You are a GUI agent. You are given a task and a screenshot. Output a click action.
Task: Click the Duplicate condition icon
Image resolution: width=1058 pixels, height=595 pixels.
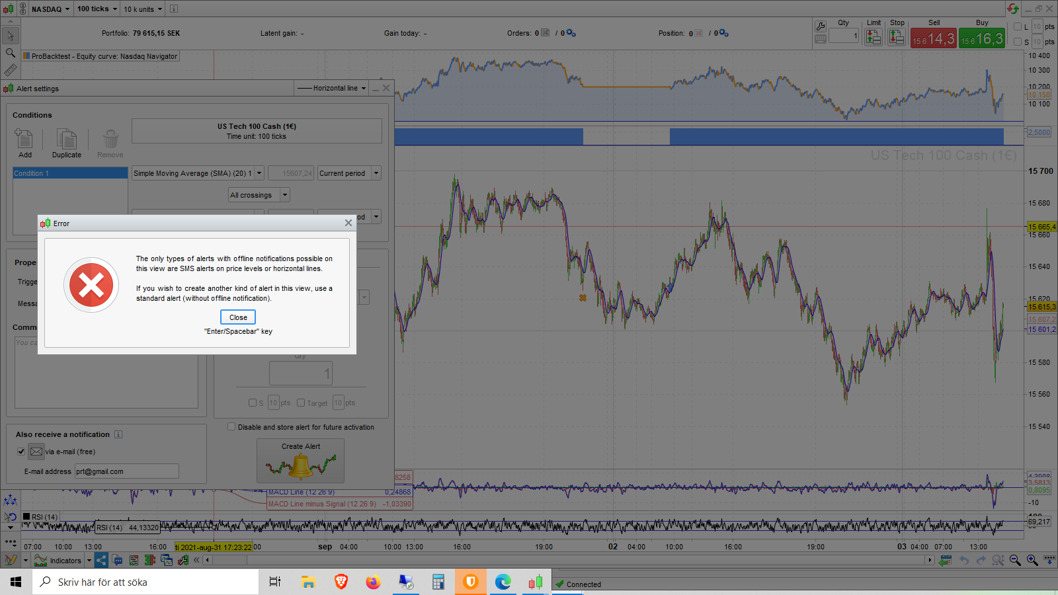coord(67,139)
